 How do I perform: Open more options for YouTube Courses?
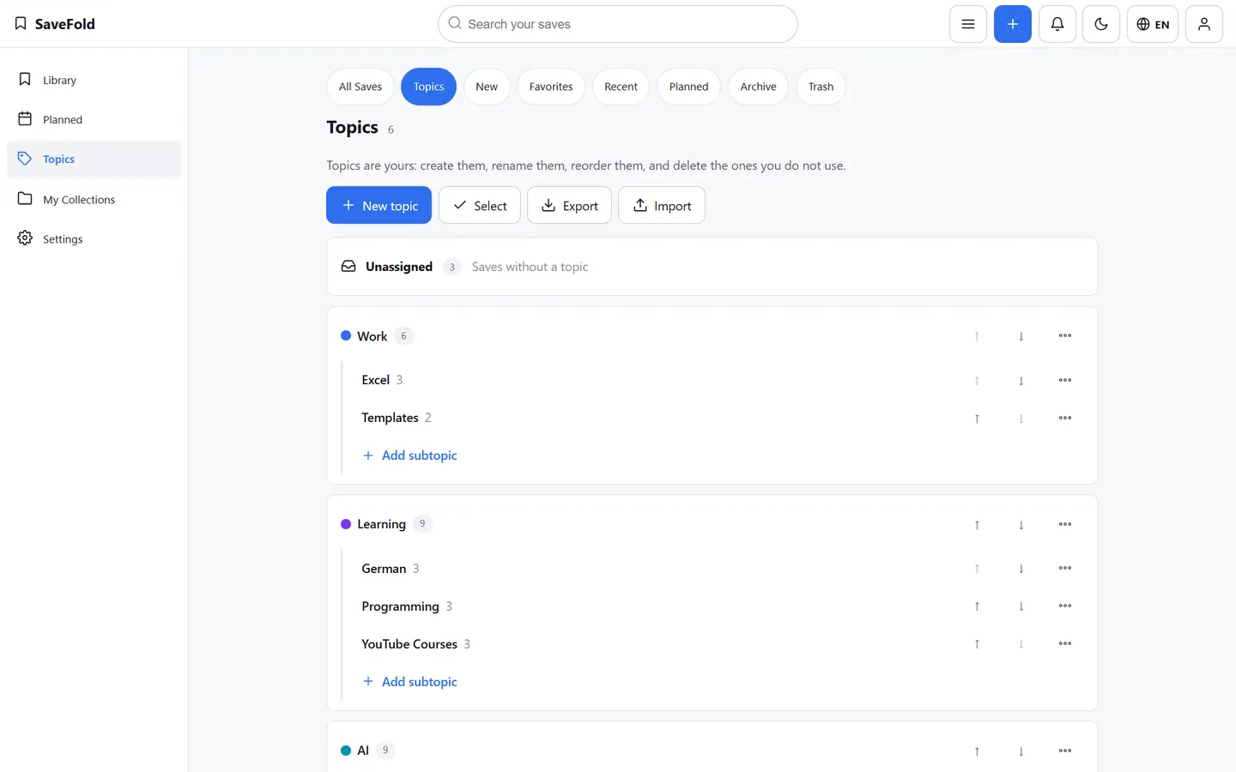pyautogui.click(x=1065, y=644)
